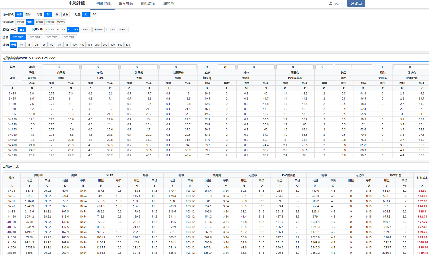This screenshot has height=255, width=429.
Task: Select the 合金 conductor option
Action: pyautogui.click(x=65, y=14)
